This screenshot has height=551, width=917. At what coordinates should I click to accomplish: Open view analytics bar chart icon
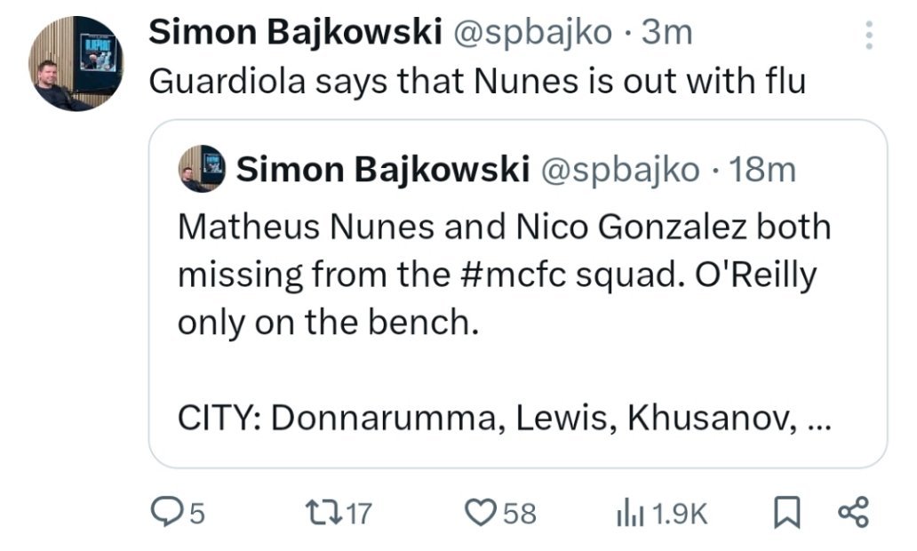tap(629, 513)
